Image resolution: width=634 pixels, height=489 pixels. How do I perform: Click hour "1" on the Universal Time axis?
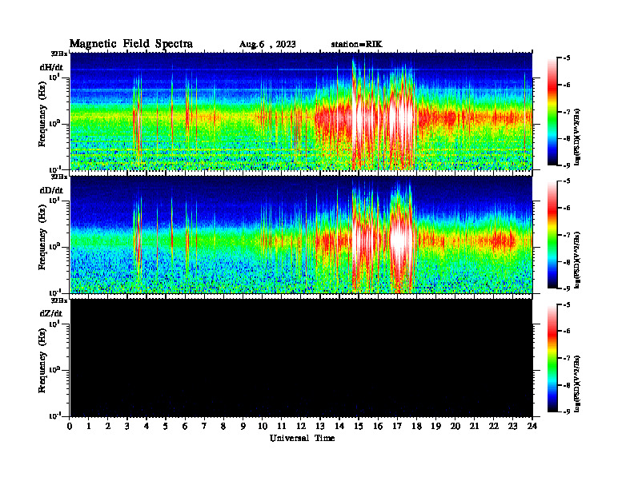(89, 427)
